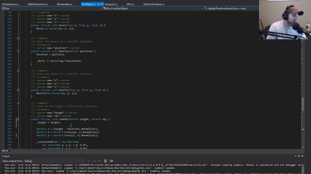Screen dimensions: 311x174
Task: Click the '_rotationMatrix = new Matrix4(' line
Action: pyautogui.click(x=57, y=142)
